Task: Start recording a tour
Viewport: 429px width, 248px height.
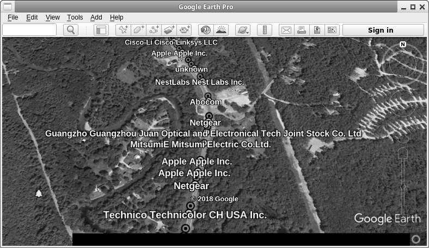Action: click(185, 30)
